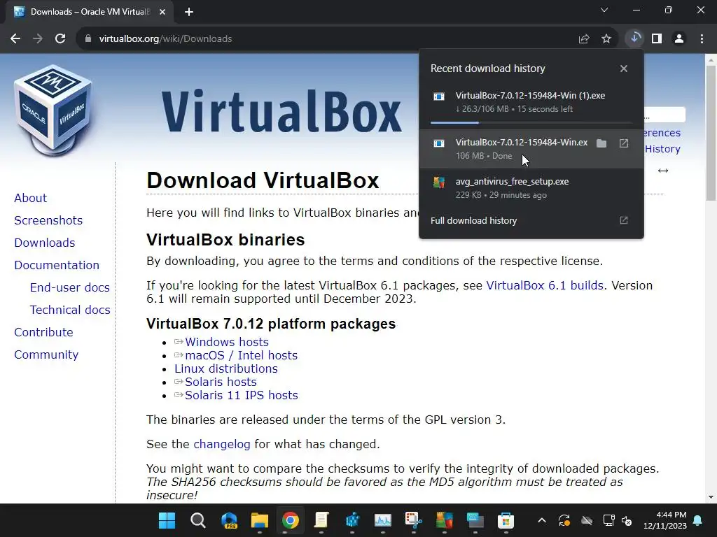Open the Documentation sidebar link
This screenshot has width=717, height=537.
pyautogui.click(x=57, y=265)
